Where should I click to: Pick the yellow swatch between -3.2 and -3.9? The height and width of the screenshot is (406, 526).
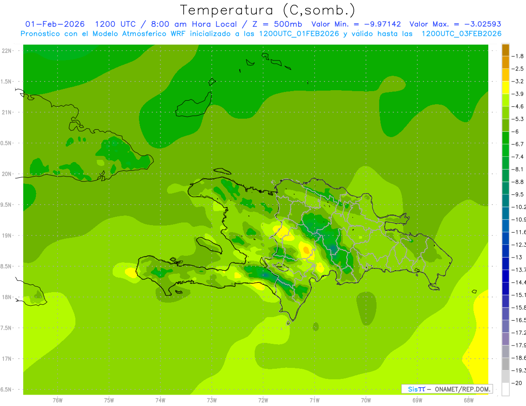point(505,88)
